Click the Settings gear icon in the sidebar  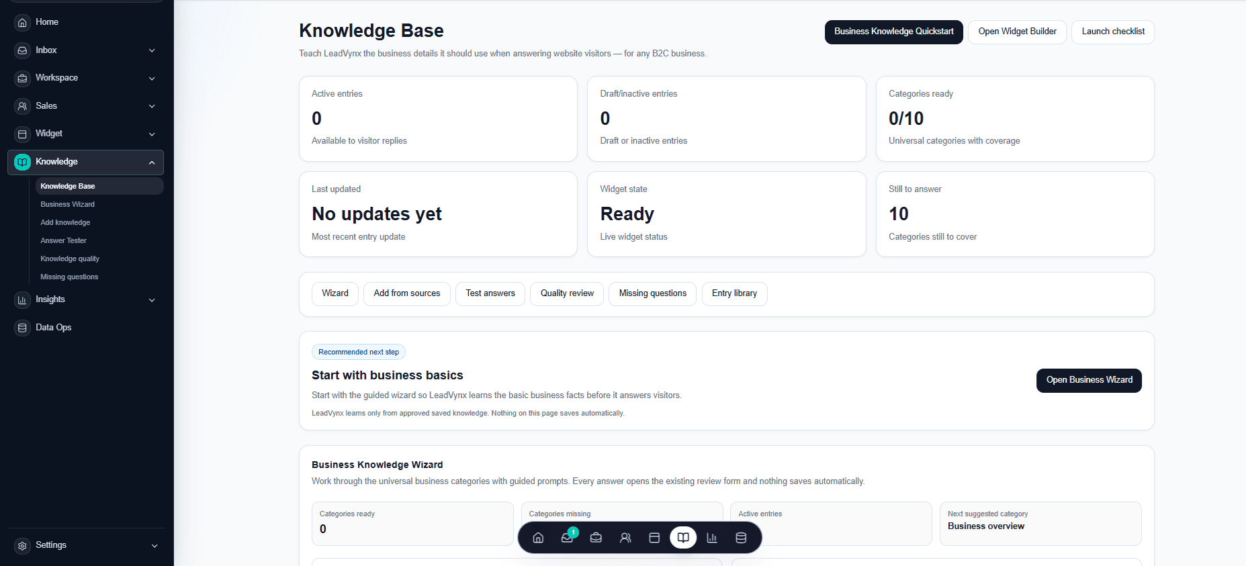22,546
